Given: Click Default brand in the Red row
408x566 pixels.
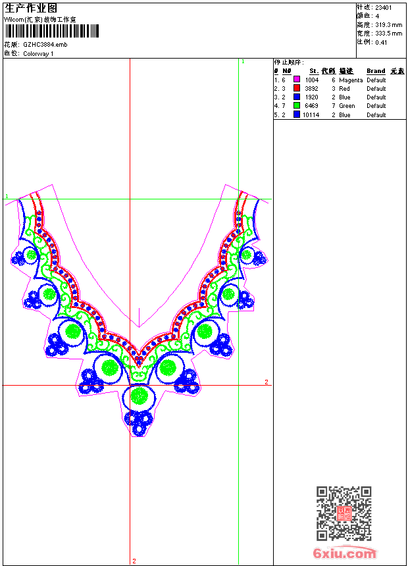Looking at the screenshot, I should [376, 89].
